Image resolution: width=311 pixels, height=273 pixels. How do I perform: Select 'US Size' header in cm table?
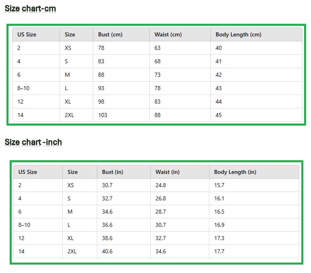click(27, 35)
